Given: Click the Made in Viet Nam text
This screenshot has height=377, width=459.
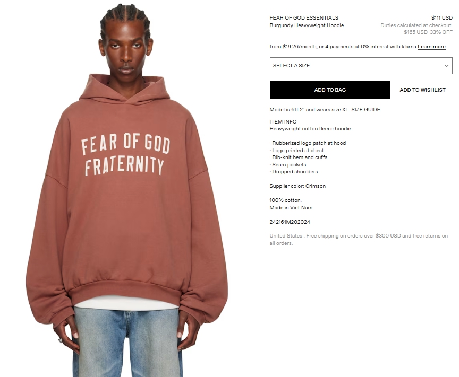Looking at the screenshot, I should [292, 208].
